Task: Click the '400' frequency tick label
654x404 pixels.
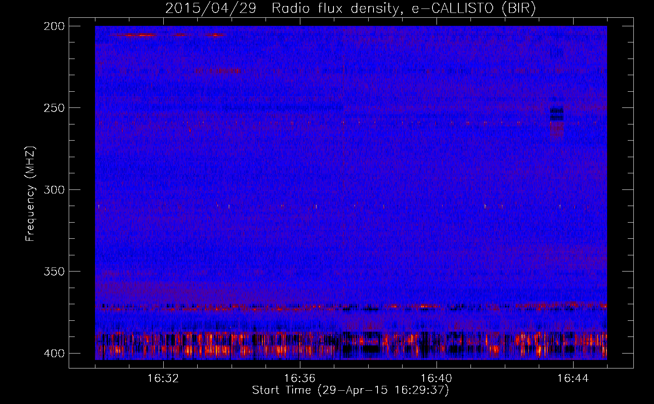Action: coord(54,353)
